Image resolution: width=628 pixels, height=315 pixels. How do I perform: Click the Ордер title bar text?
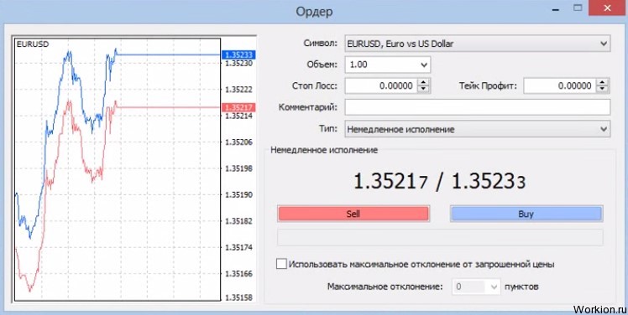(314, 12)
